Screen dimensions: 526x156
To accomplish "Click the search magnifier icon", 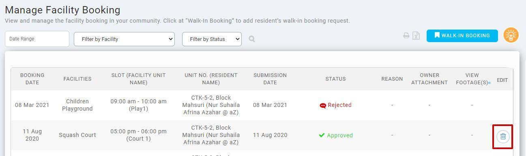I will (252, 39).
